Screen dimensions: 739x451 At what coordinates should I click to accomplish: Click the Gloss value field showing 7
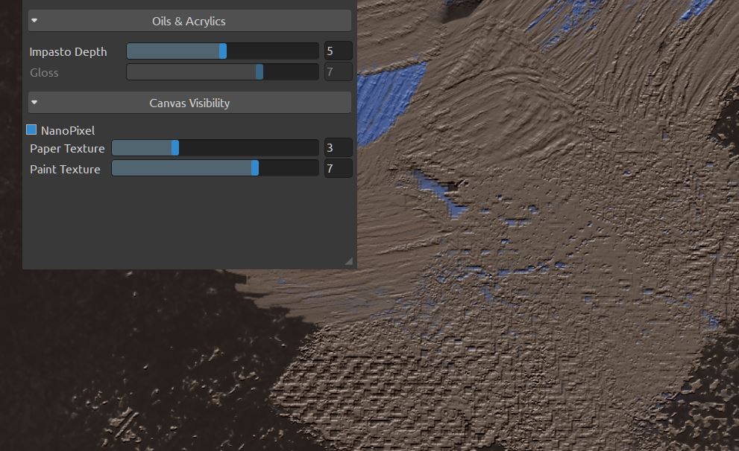(x=337, y=71)
